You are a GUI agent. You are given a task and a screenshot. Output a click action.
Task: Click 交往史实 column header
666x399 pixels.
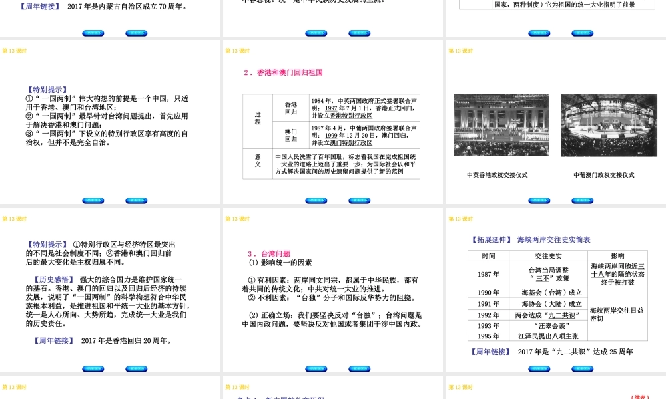tap(548, 255)
